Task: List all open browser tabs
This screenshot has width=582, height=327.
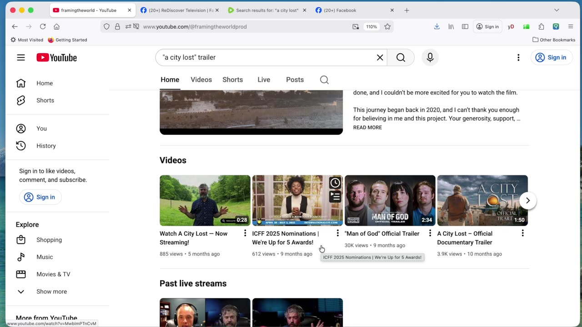Action: coord(557,10)
